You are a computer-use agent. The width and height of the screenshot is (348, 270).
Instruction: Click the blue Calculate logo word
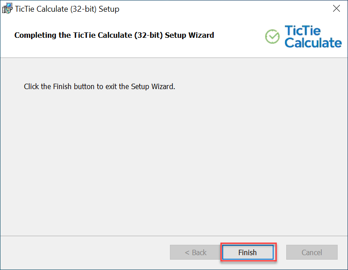[313, 43]
